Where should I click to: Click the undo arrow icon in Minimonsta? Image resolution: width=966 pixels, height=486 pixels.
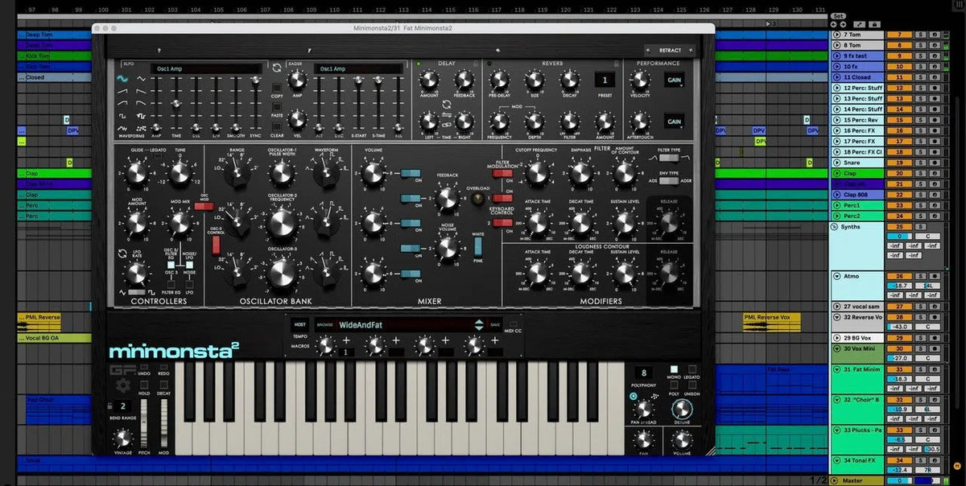tap(143, 367)
